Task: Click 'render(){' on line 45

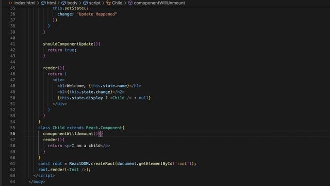Action: pos(54,68)
